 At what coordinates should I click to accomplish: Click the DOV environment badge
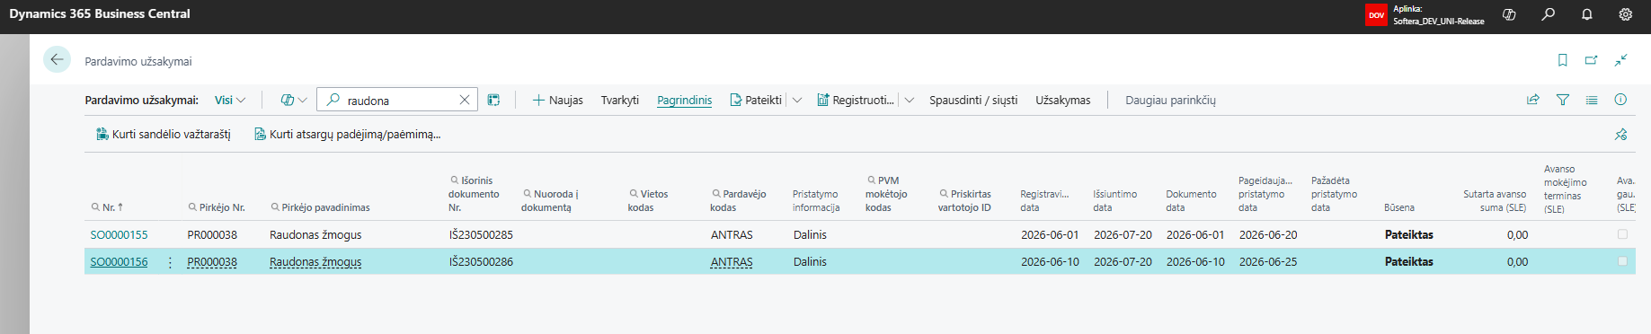1376,14
